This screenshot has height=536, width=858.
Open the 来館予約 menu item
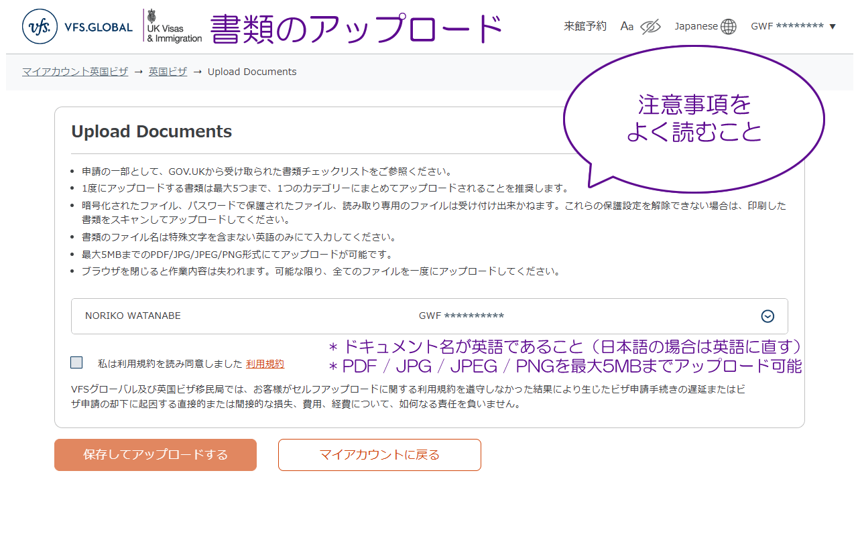coord(585,26)
